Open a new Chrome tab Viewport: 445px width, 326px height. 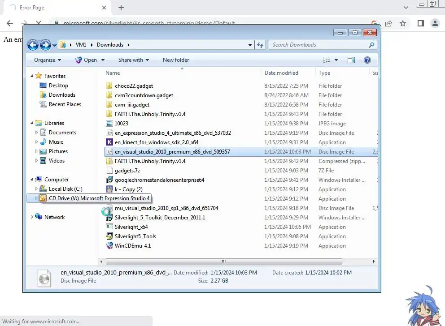[121, 8]
